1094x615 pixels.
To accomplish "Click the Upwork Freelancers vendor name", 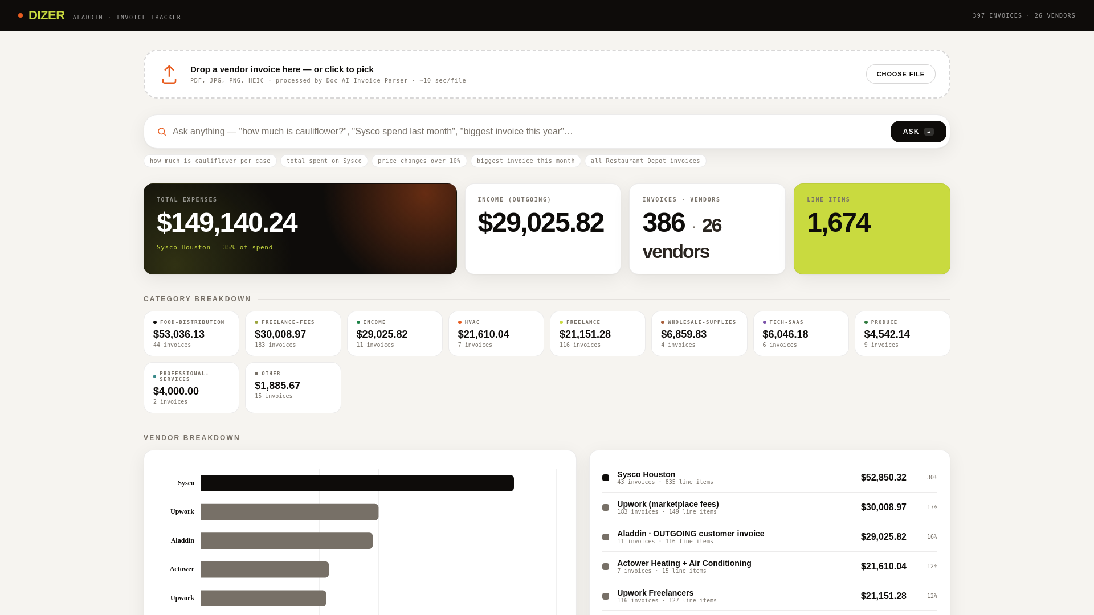I will tap(655, 593).
